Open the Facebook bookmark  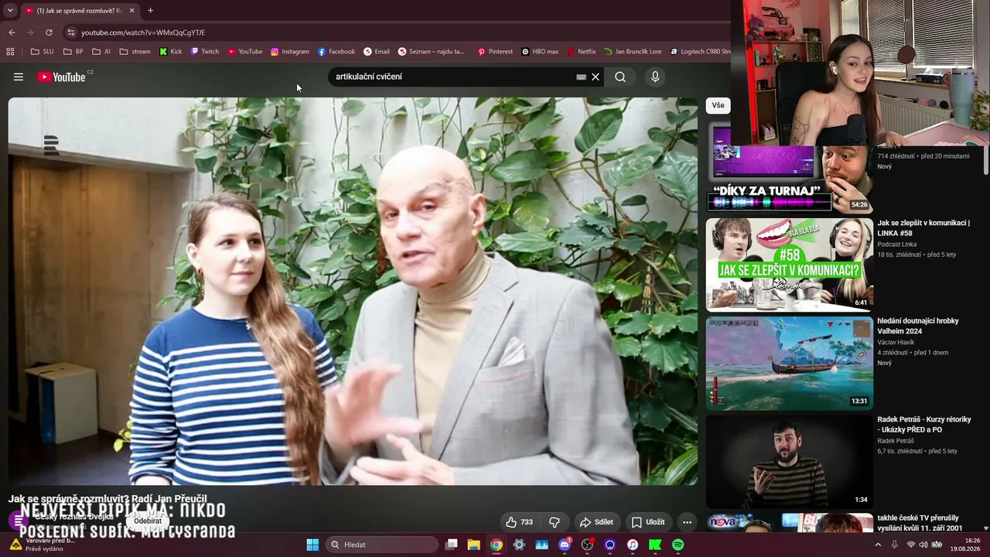pyautogui.click(x=336, y=52)
